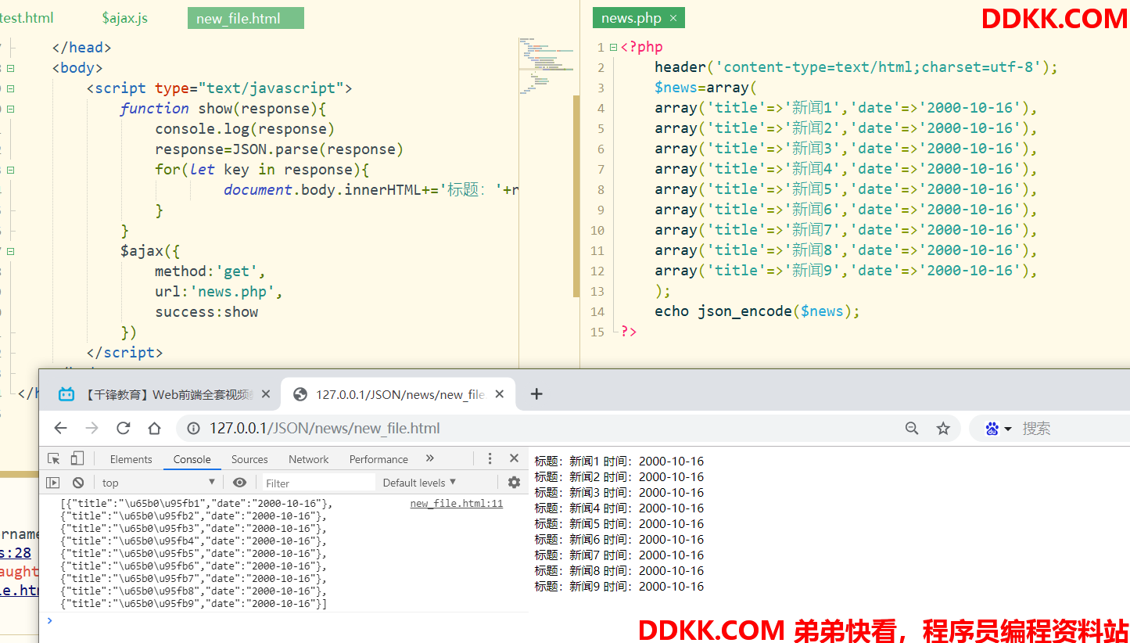Viewport: 1130px width, 643px height.
Task: Switch to the 千锋教育 browser tab
Action: (160, 394)
